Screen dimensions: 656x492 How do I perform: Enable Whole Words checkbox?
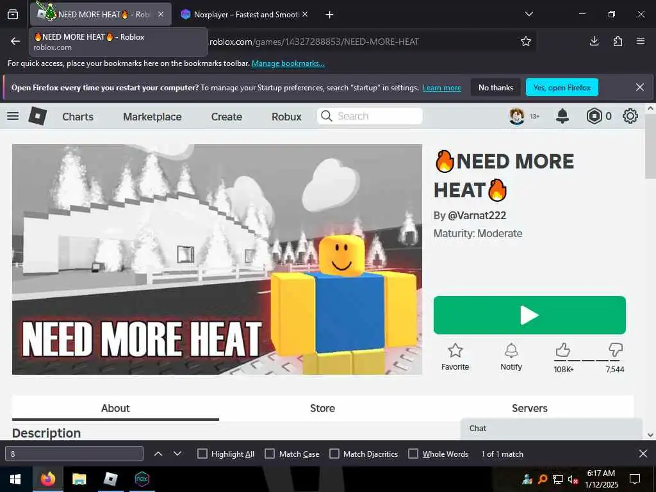pos(413,454)
